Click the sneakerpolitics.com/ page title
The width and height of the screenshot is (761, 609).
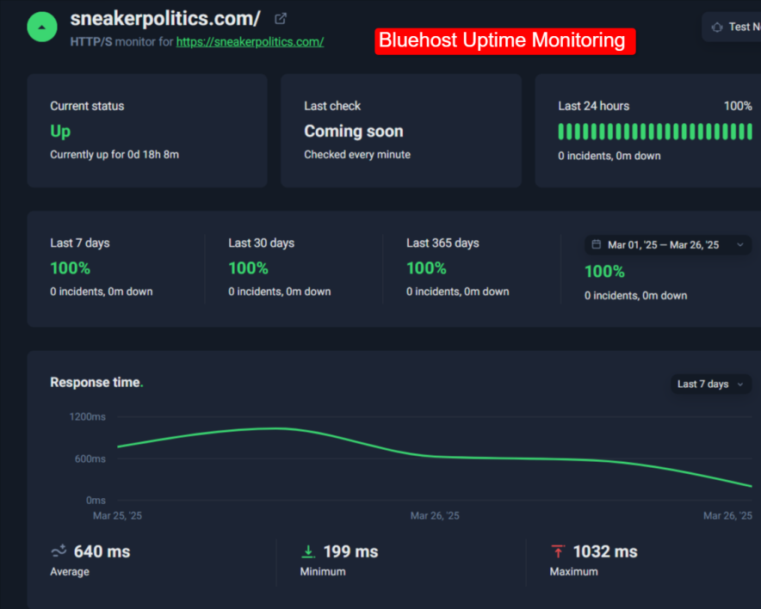(165, 18)
